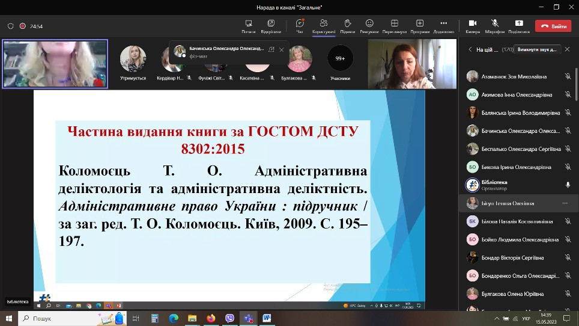Click Вимкнути звук mute-all button
579x326 pixels.
(x=538, y=49)
